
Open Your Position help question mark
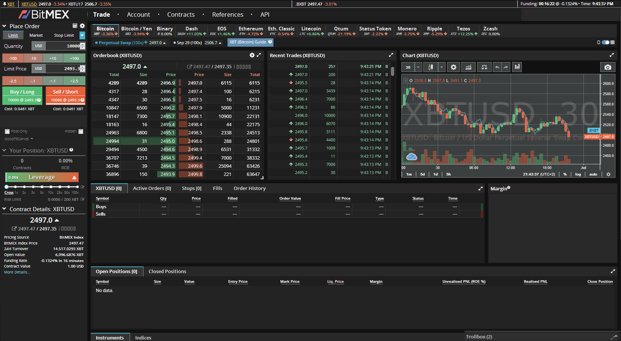pyautogui.click(x=71, y=150)
